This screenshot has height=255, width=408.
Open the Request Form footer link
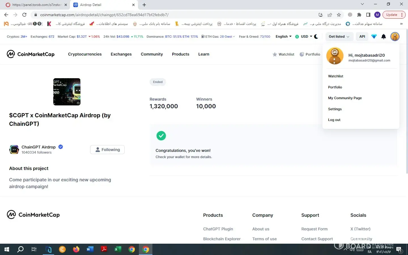(x=314, y=229)
